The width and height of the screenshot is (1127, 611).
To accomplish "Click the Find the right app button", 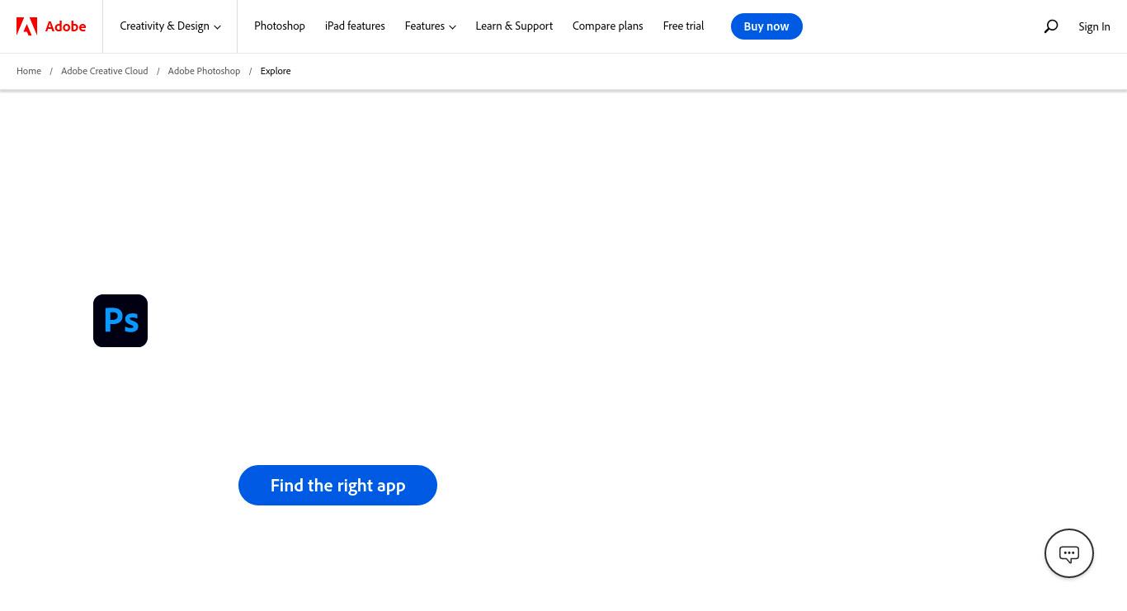I will (337, 485).
